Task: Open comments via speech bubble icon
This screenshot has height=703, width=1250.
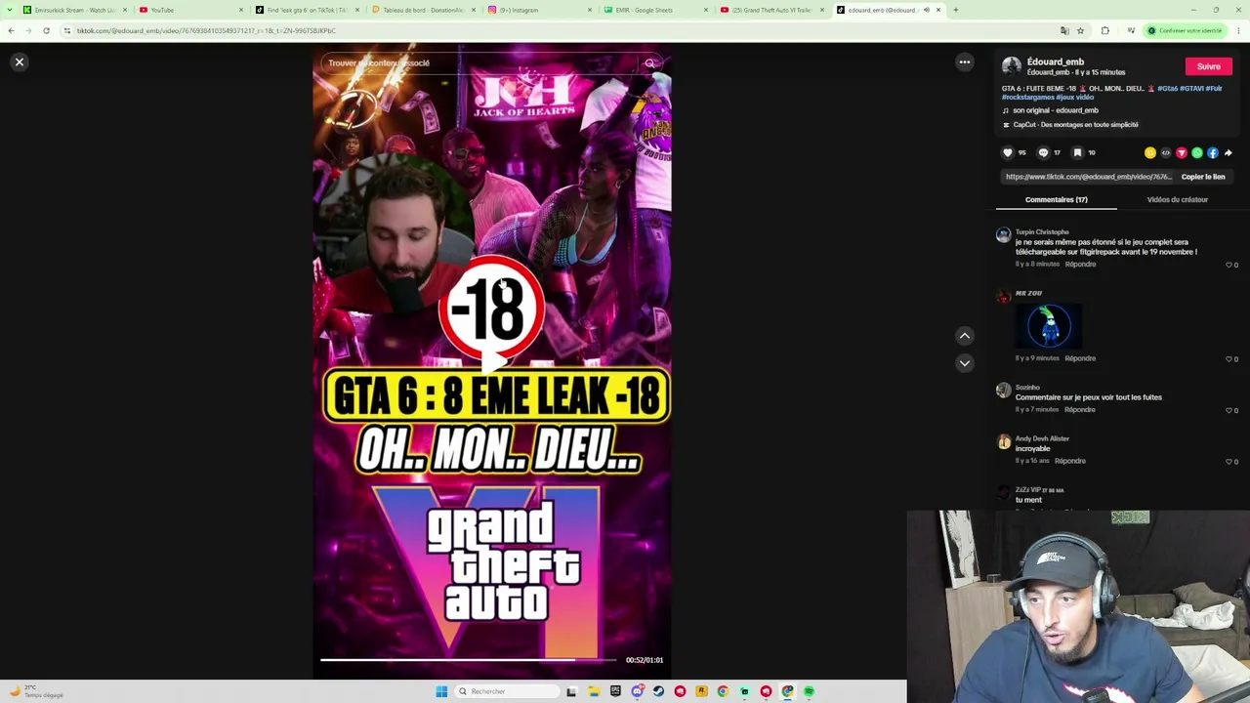Action: coord(1043,152)
